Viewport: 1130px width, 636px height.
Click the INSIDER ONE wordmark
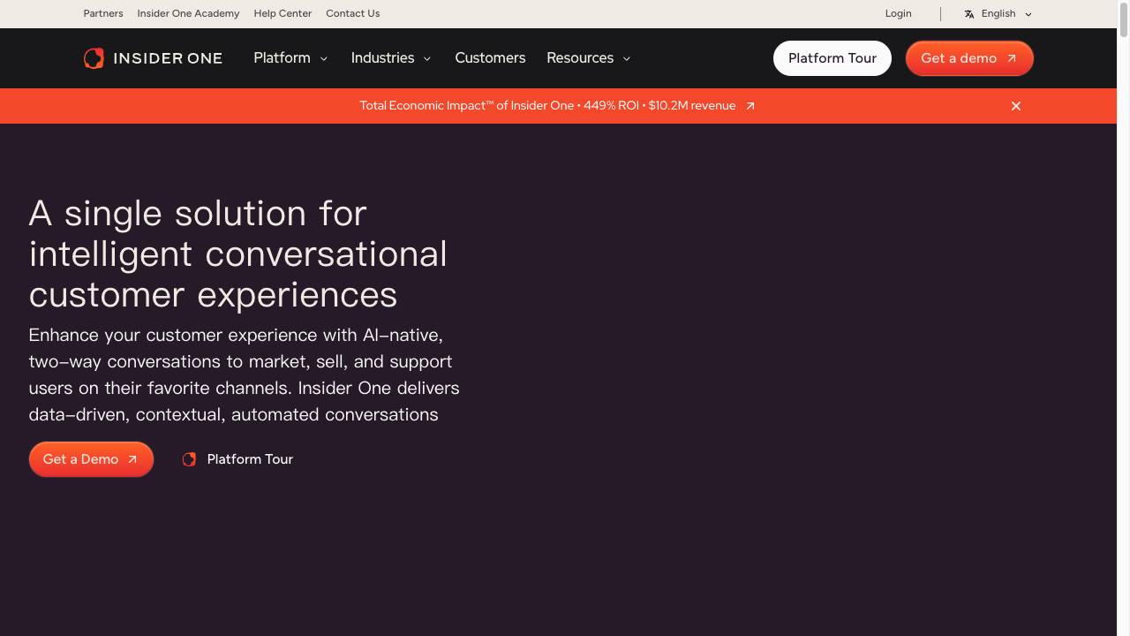[168, 58]
